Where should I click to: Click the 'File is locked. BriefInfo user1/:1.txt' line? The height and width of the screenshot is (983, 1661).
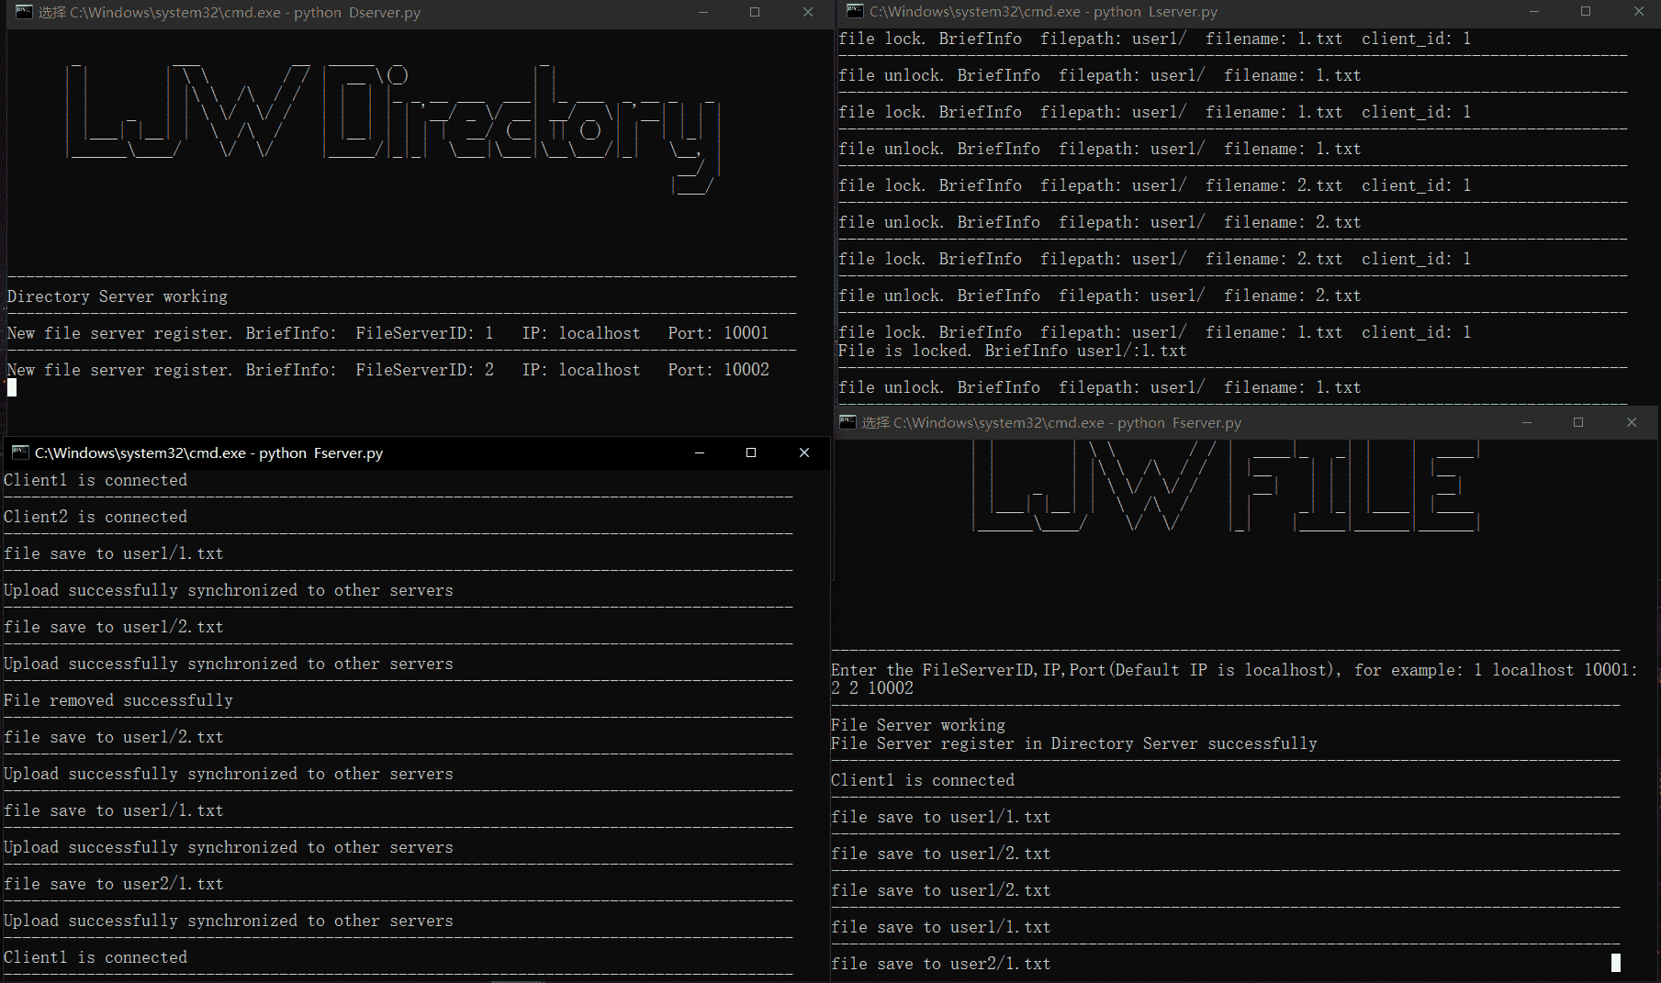(x=1013, y=351)
